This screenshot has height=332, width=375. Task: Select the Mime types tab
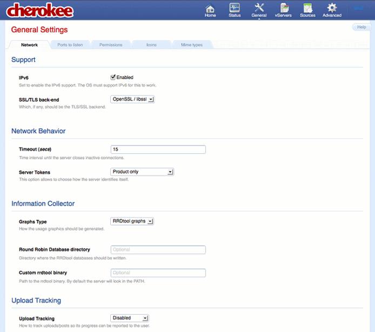click(192, 45)
